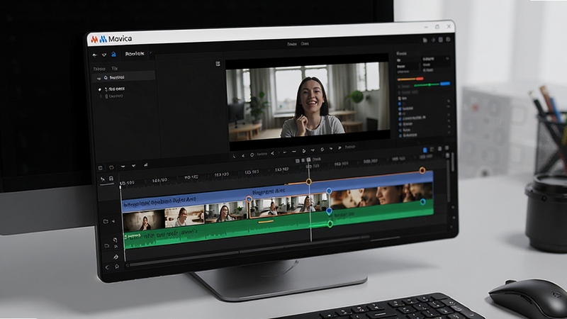The width and height of the screenshot is (567, 319).
Task: Select the dimmed last tree row
Action: pyautogui.click(x=112, y=96)
